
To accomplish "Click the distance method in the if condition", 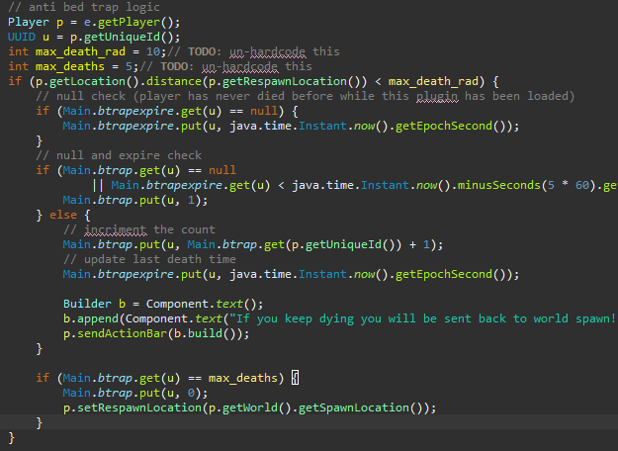I will pyautogui.click(x=175, y=81).
